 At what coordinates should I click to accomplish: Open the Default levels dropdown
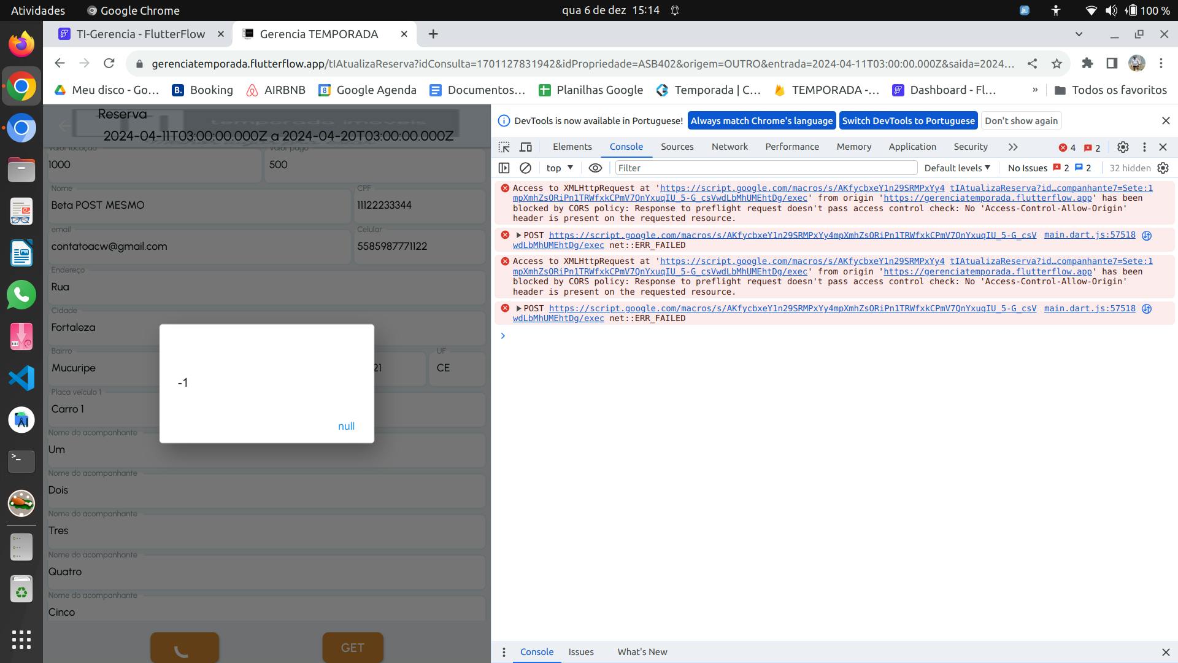(x=957, y=168)
